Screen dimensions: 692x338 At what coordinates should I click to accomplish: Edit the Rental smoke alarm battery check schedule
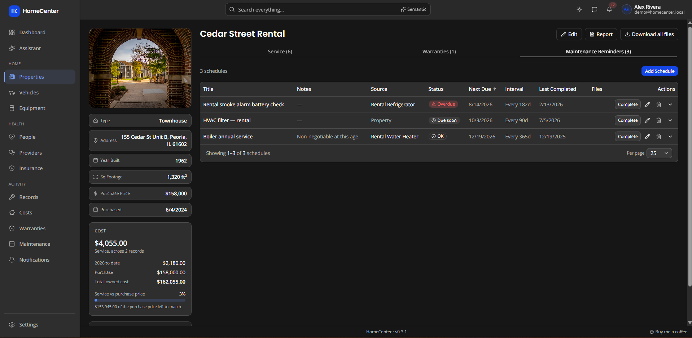647,104
